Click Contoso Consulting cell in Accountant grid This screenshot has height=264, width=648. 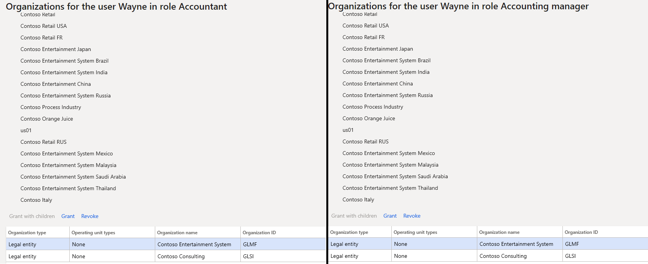197,256
